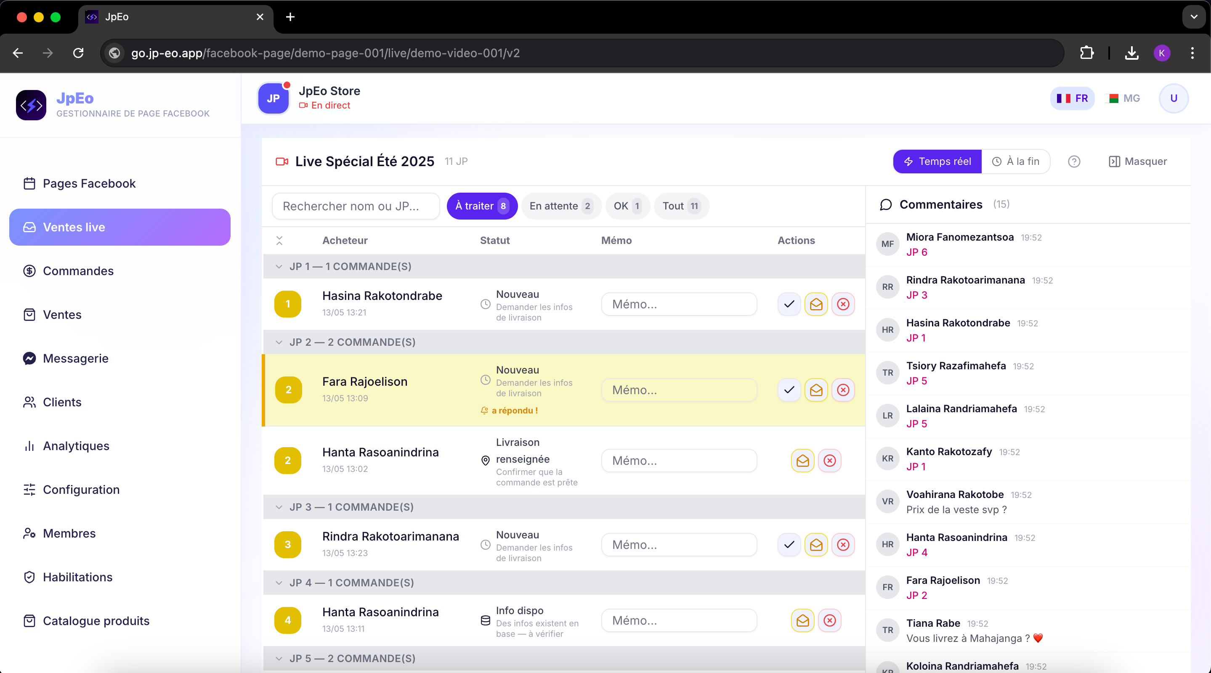Open Chrome tab search dropdown
The width and height of the screenshot is (1211, 673).
click(x=1194, y=17)
